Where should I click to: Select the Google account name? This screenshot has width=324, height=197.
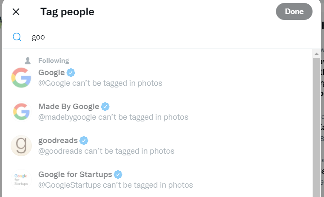coord(51,72)
